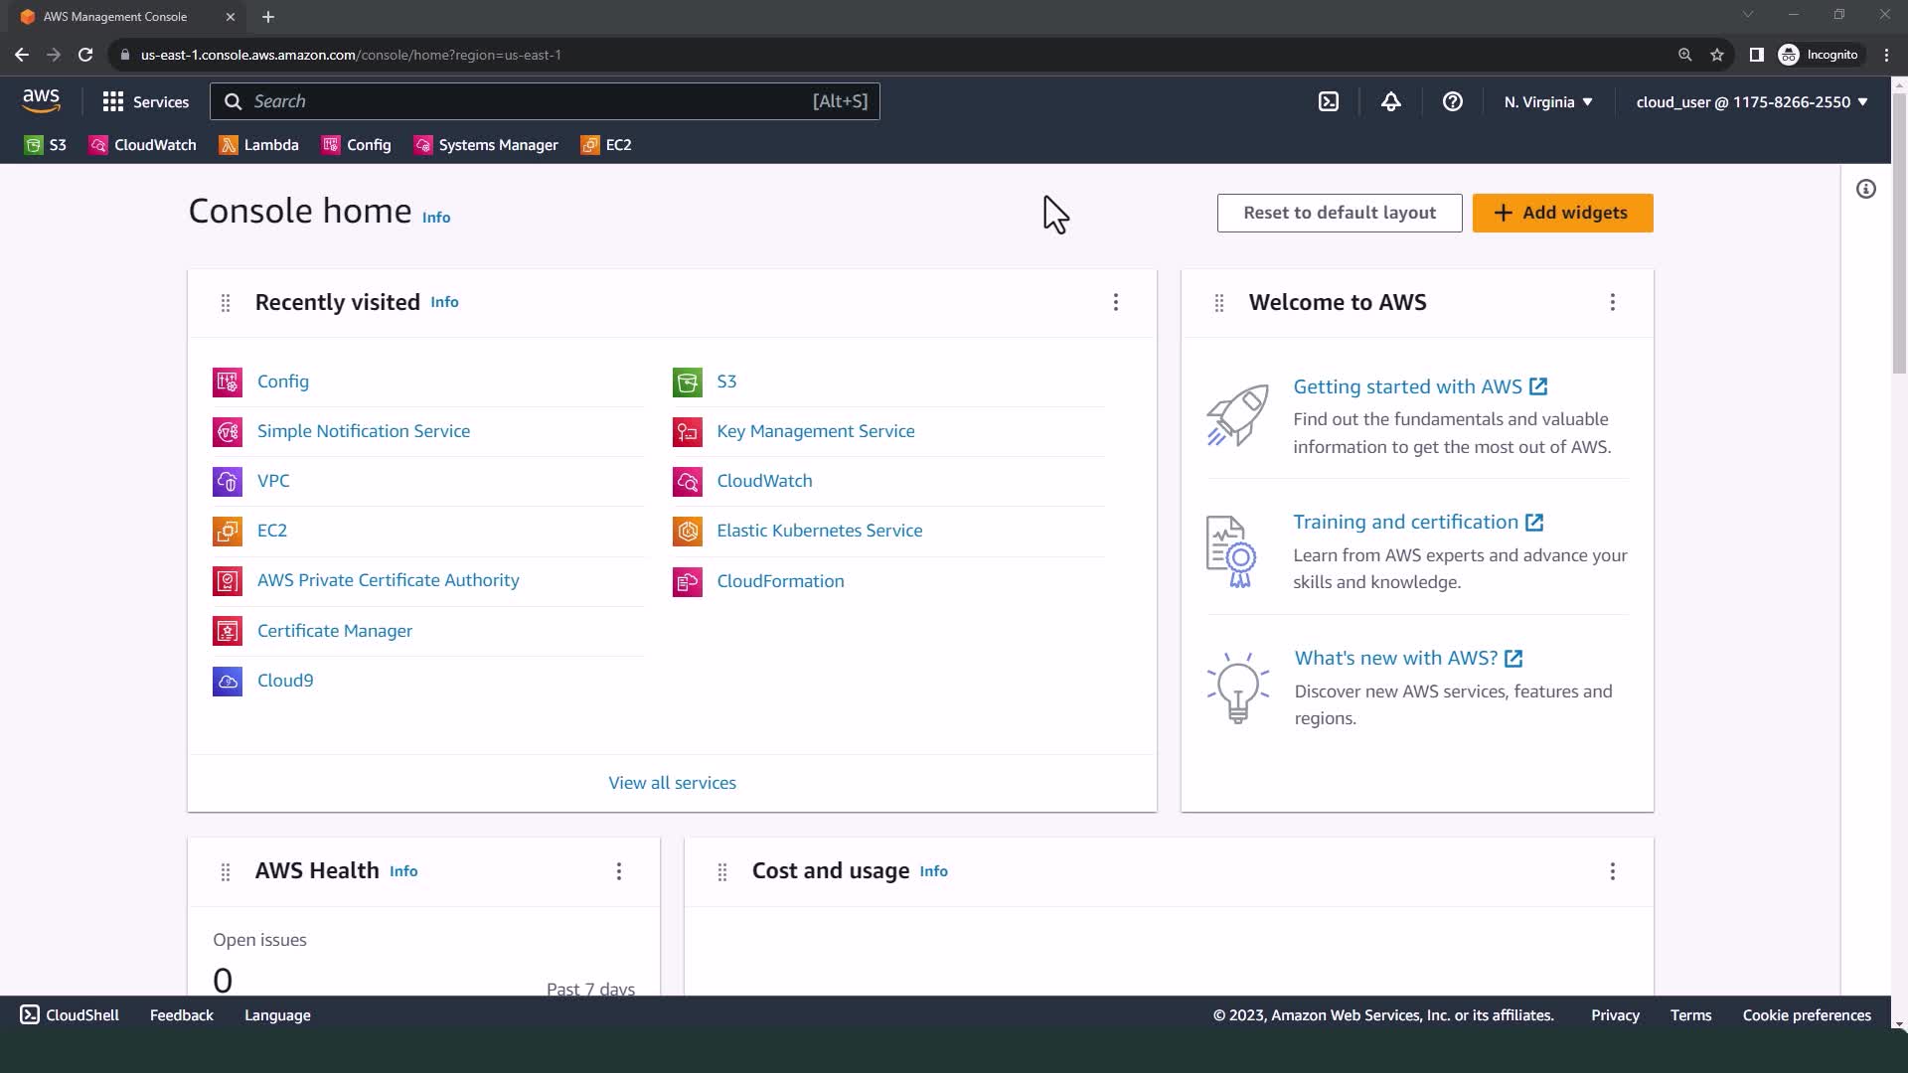Open the help question mark icon
The width and height of the screenshot is (1908, 1073).
click(1452, 101)
